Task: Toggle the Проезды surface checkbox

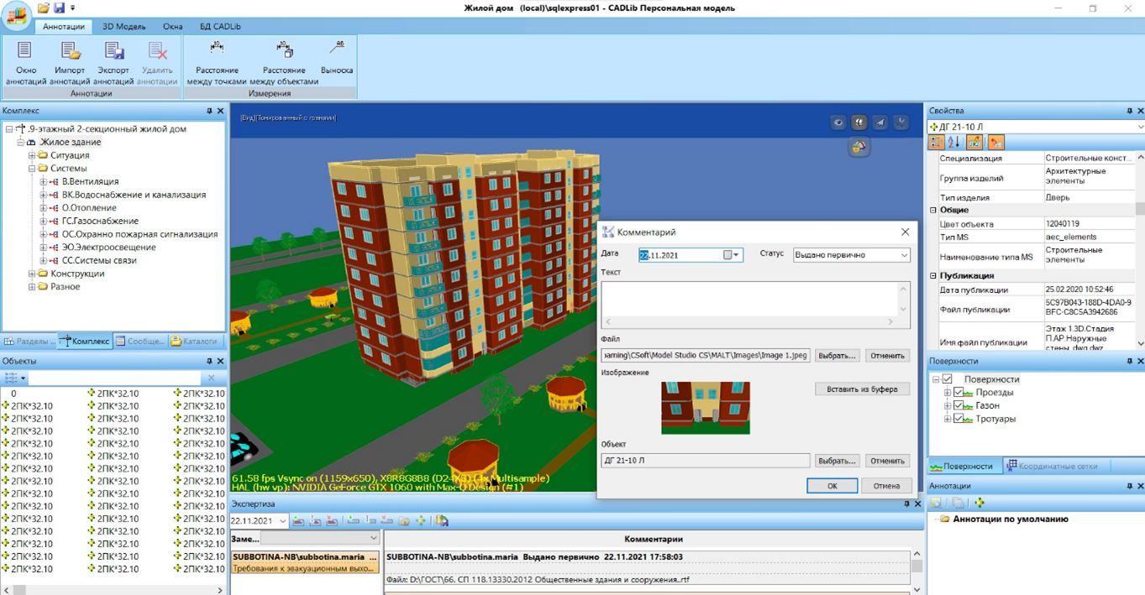Action: click(x=959, y=393)
